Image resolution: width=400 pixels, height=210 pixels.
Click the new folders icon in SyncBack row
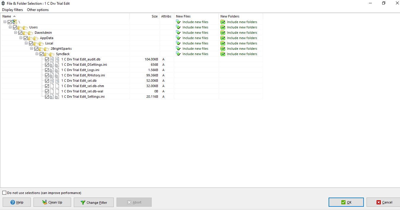pos(223,54)
